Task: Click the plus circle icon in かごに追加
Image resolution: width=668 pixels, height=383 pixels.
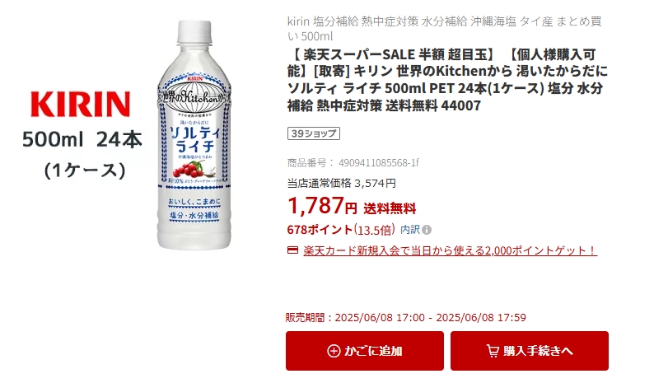Action: point(334,351)
